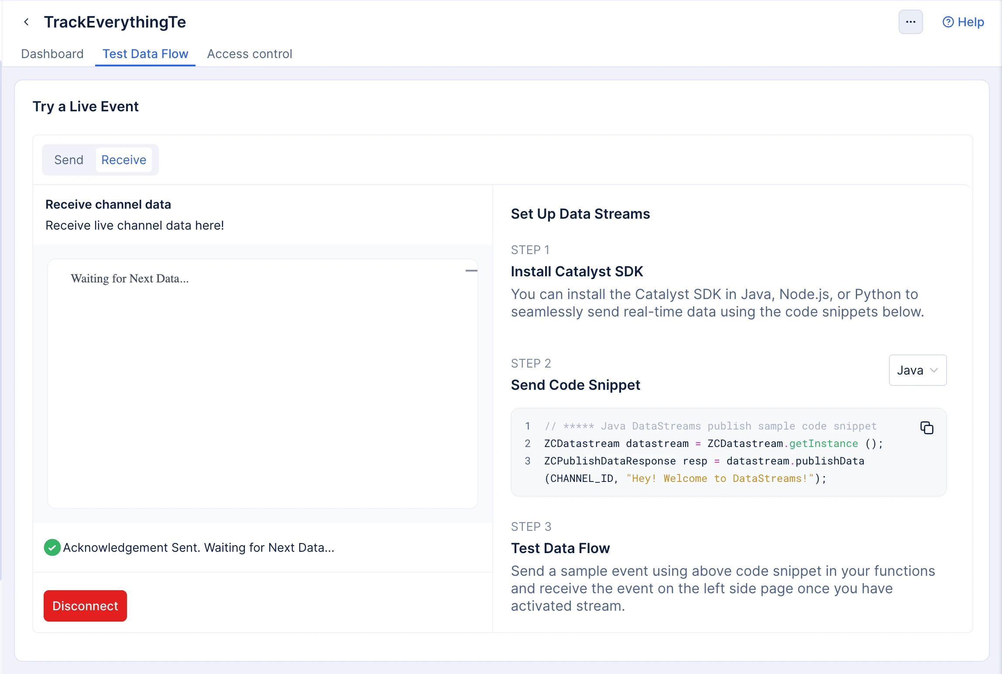This screenshot has height=674, width=1002.
Task: Open the Access control tab
Action: [250, 54]
